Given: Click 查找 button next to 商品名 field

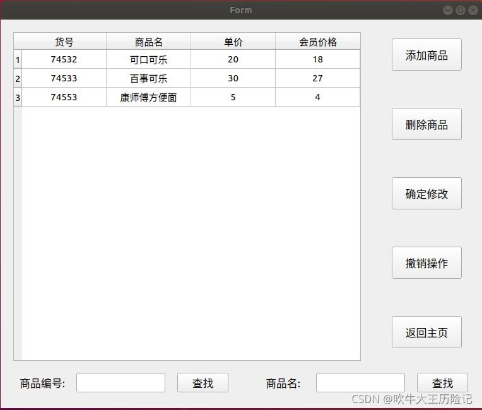Looking at the screenshot, I should click(x=442, y=383).
